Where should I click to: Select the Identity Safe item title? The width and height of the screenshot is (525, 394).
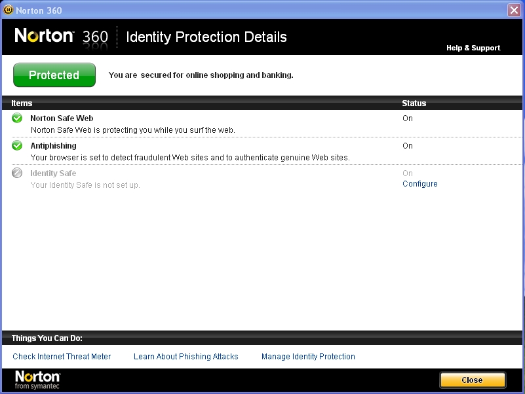[53, 173]
